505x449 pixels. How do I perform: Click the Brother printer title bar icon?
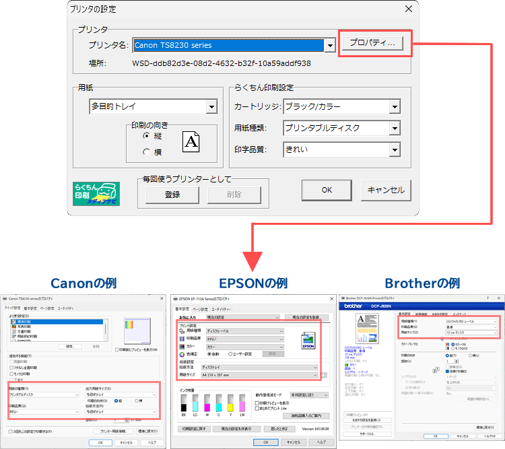(343, 298)
